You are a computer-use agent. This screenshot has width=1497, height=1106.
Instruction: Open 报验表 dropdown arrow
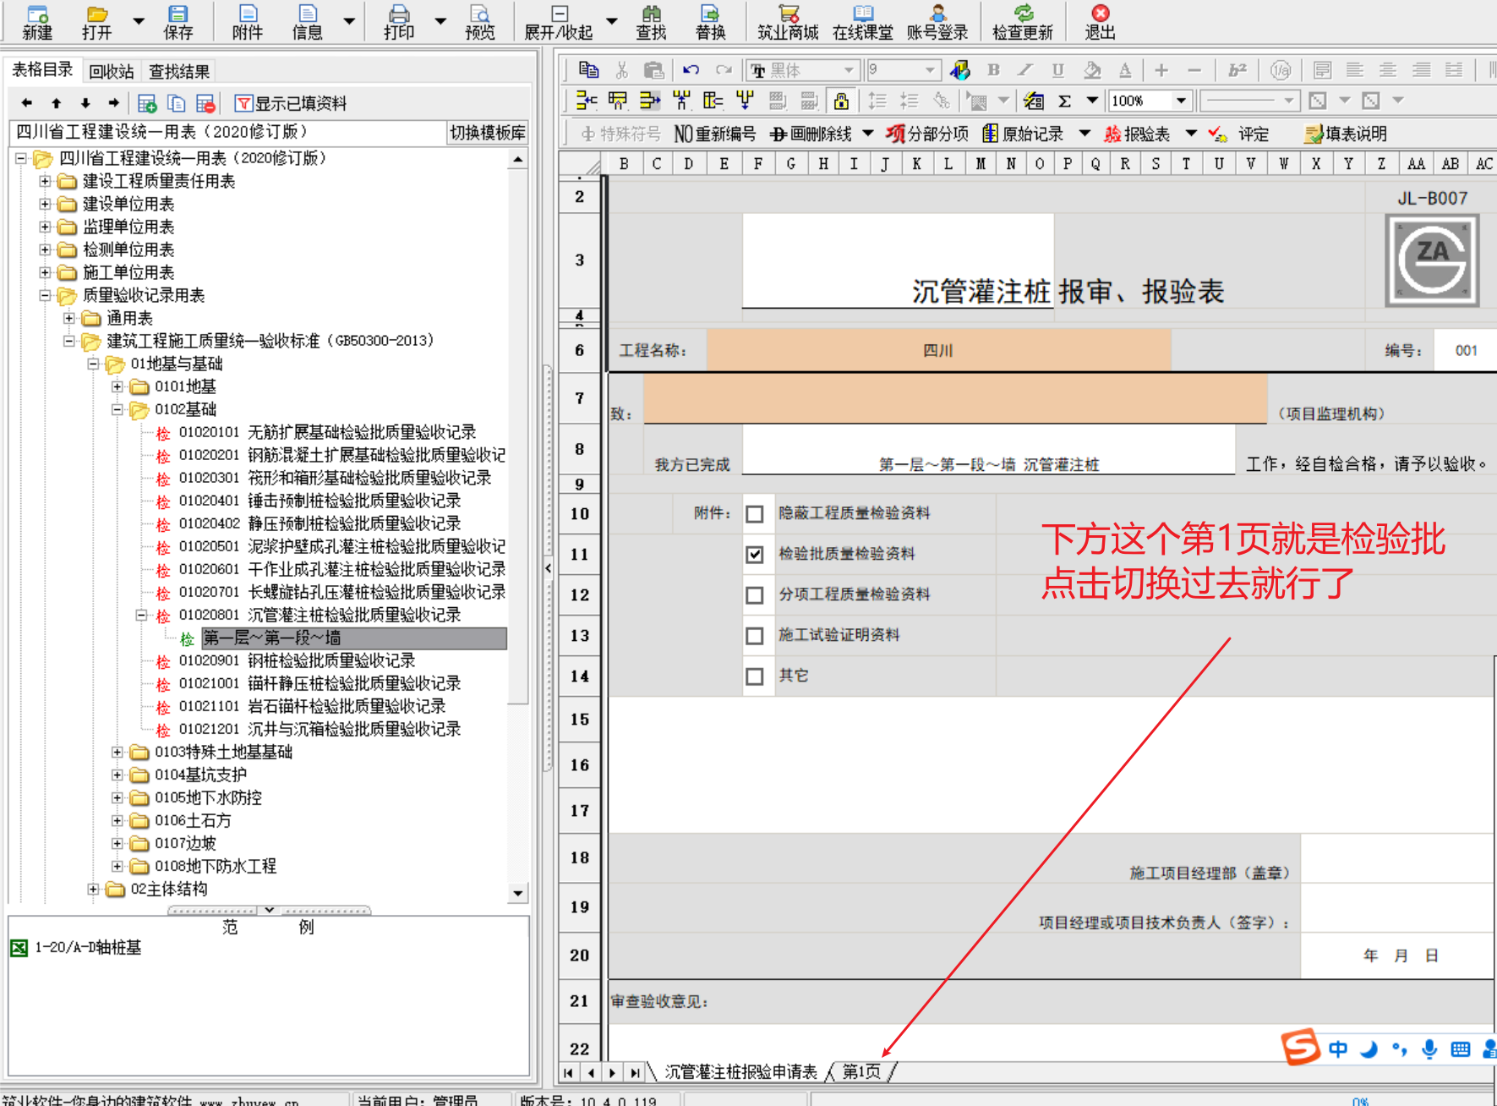pyautogui.click(x=1191, y=134)
